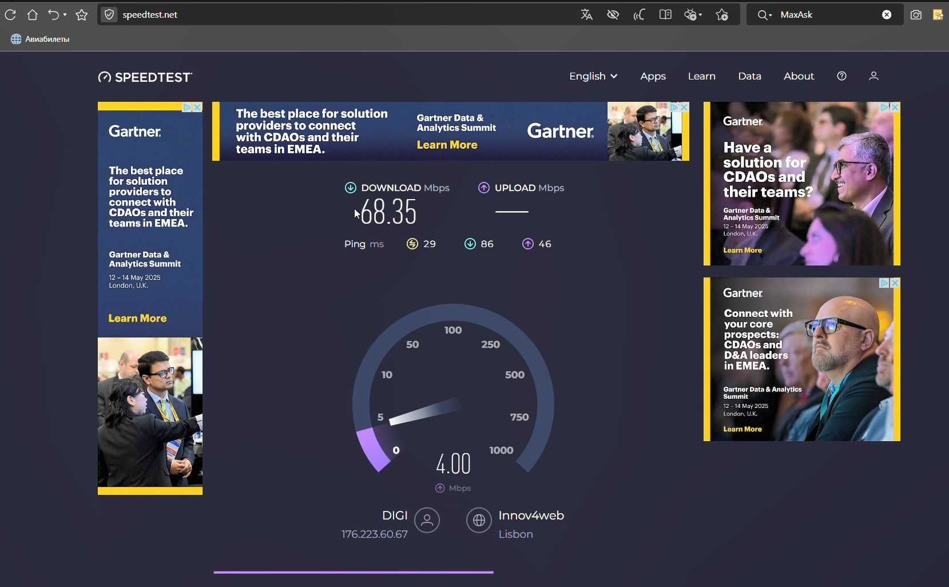Bookmark the page with the star icon
The width and height of the screenshot is (949, 587).
[x=82, y=15]
